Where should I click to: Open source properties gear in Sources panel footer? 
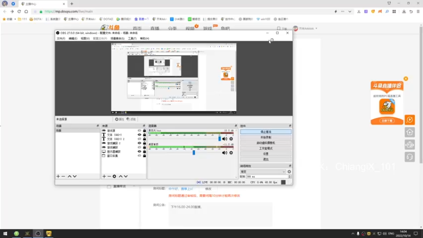(114, 176)
